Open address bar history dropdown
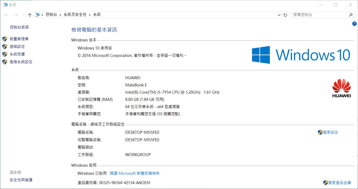The width and height of the screenshot is (358, 189). pyautogui.click(x=279, y=15)
